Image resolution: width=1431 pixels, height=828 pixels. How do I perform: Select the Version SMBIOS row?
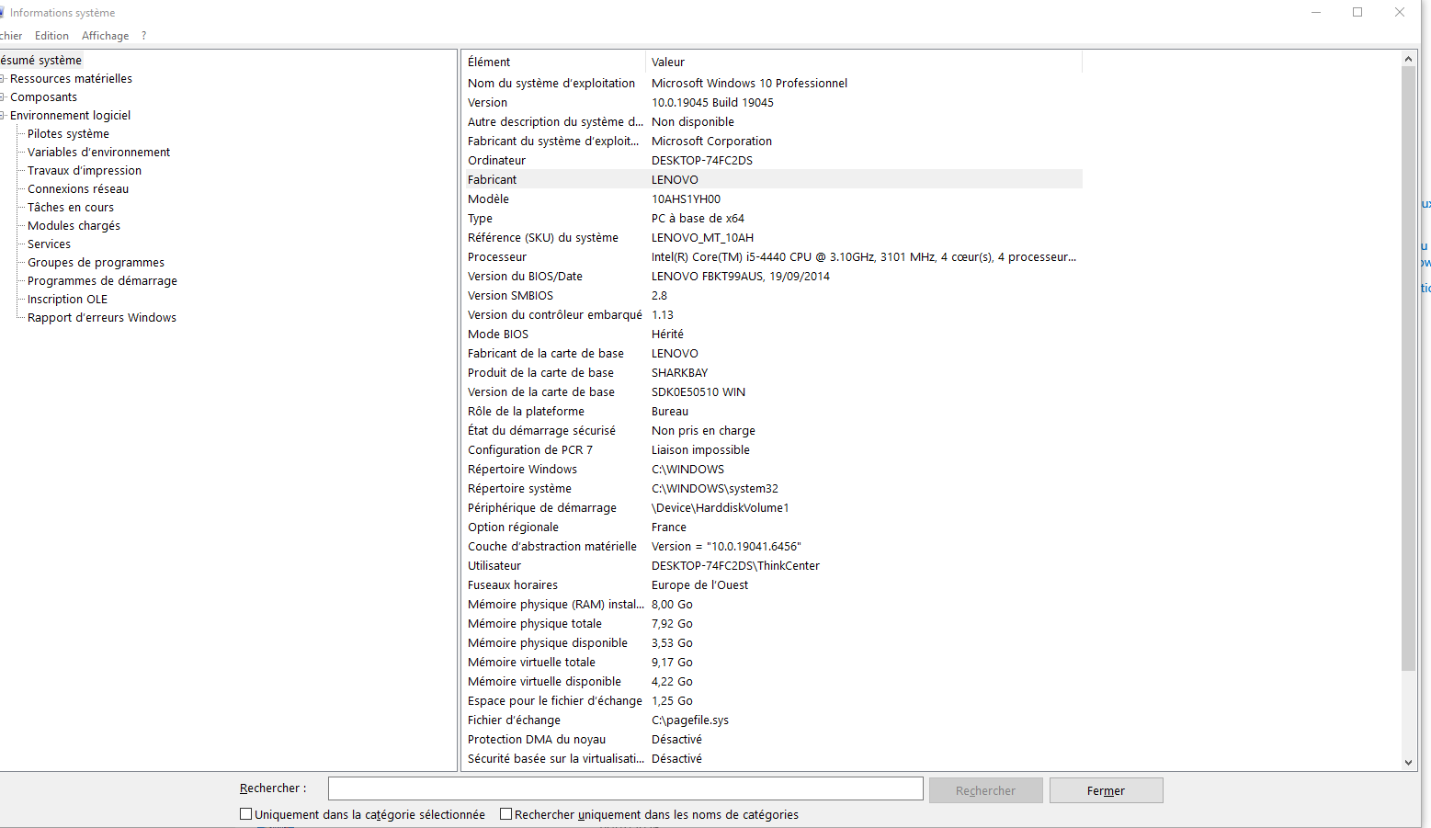tap(772, 295)
